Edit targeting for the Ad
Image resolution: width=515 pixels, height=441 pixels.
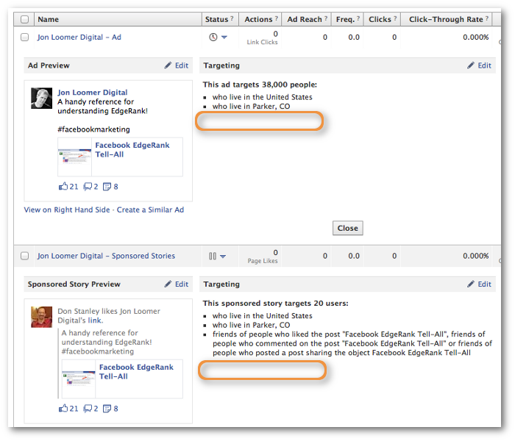pos(484,65)
